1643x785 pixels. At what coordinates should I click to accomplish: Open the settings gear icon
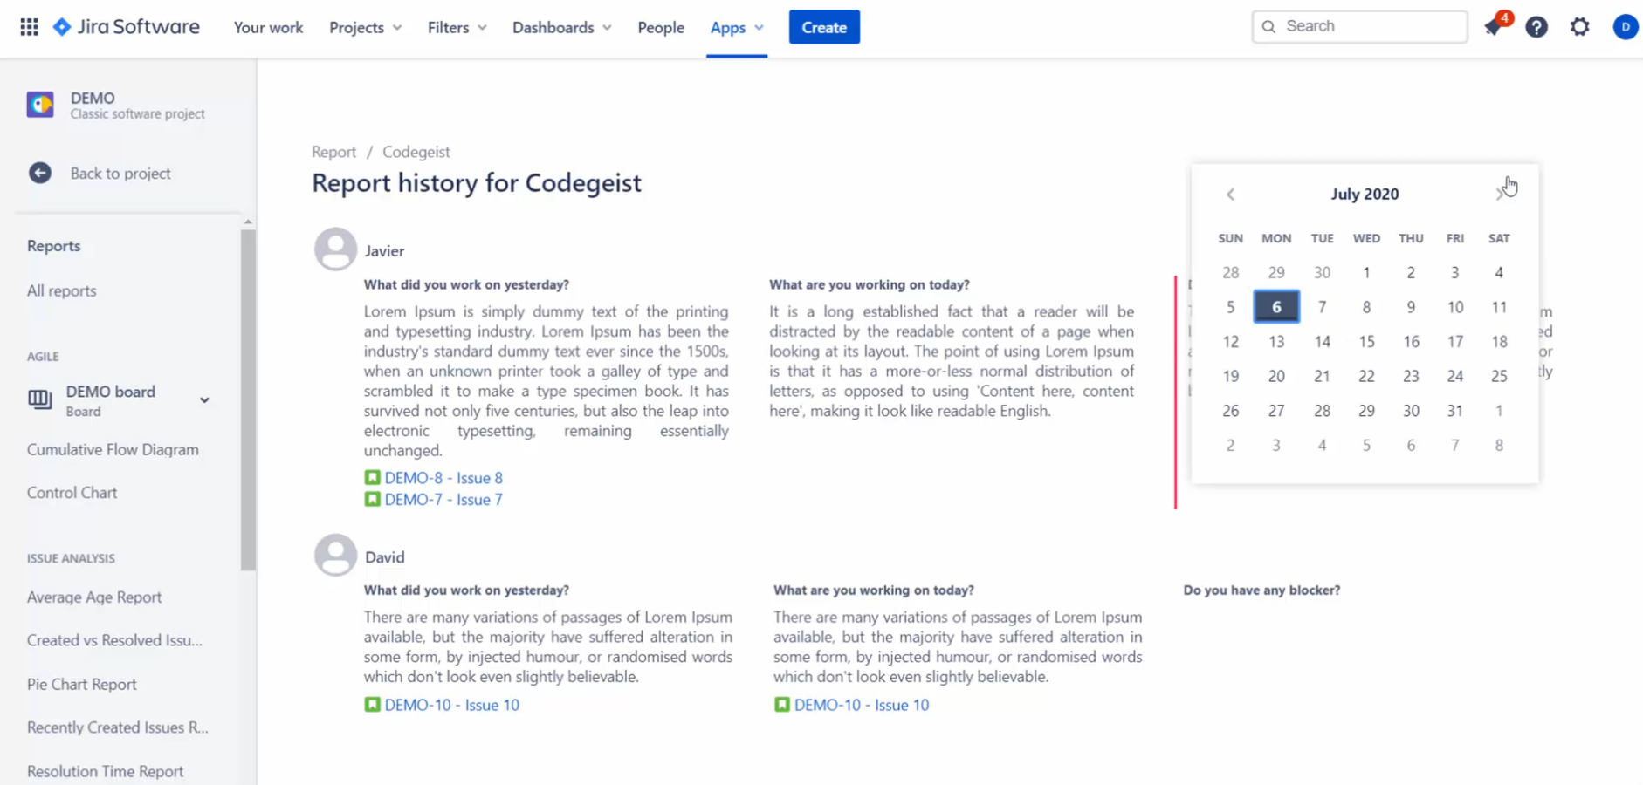pos(1580,27)
